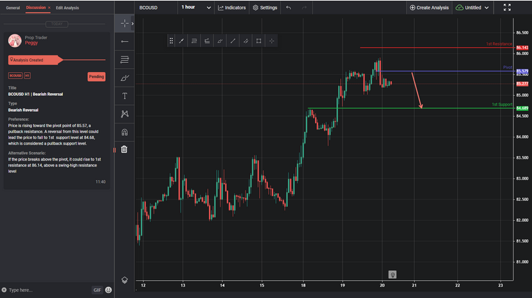Viewport: 532px width, 298px height.
Task: Open the Untitled layout dropdown
Action: (x=472, y=7)
